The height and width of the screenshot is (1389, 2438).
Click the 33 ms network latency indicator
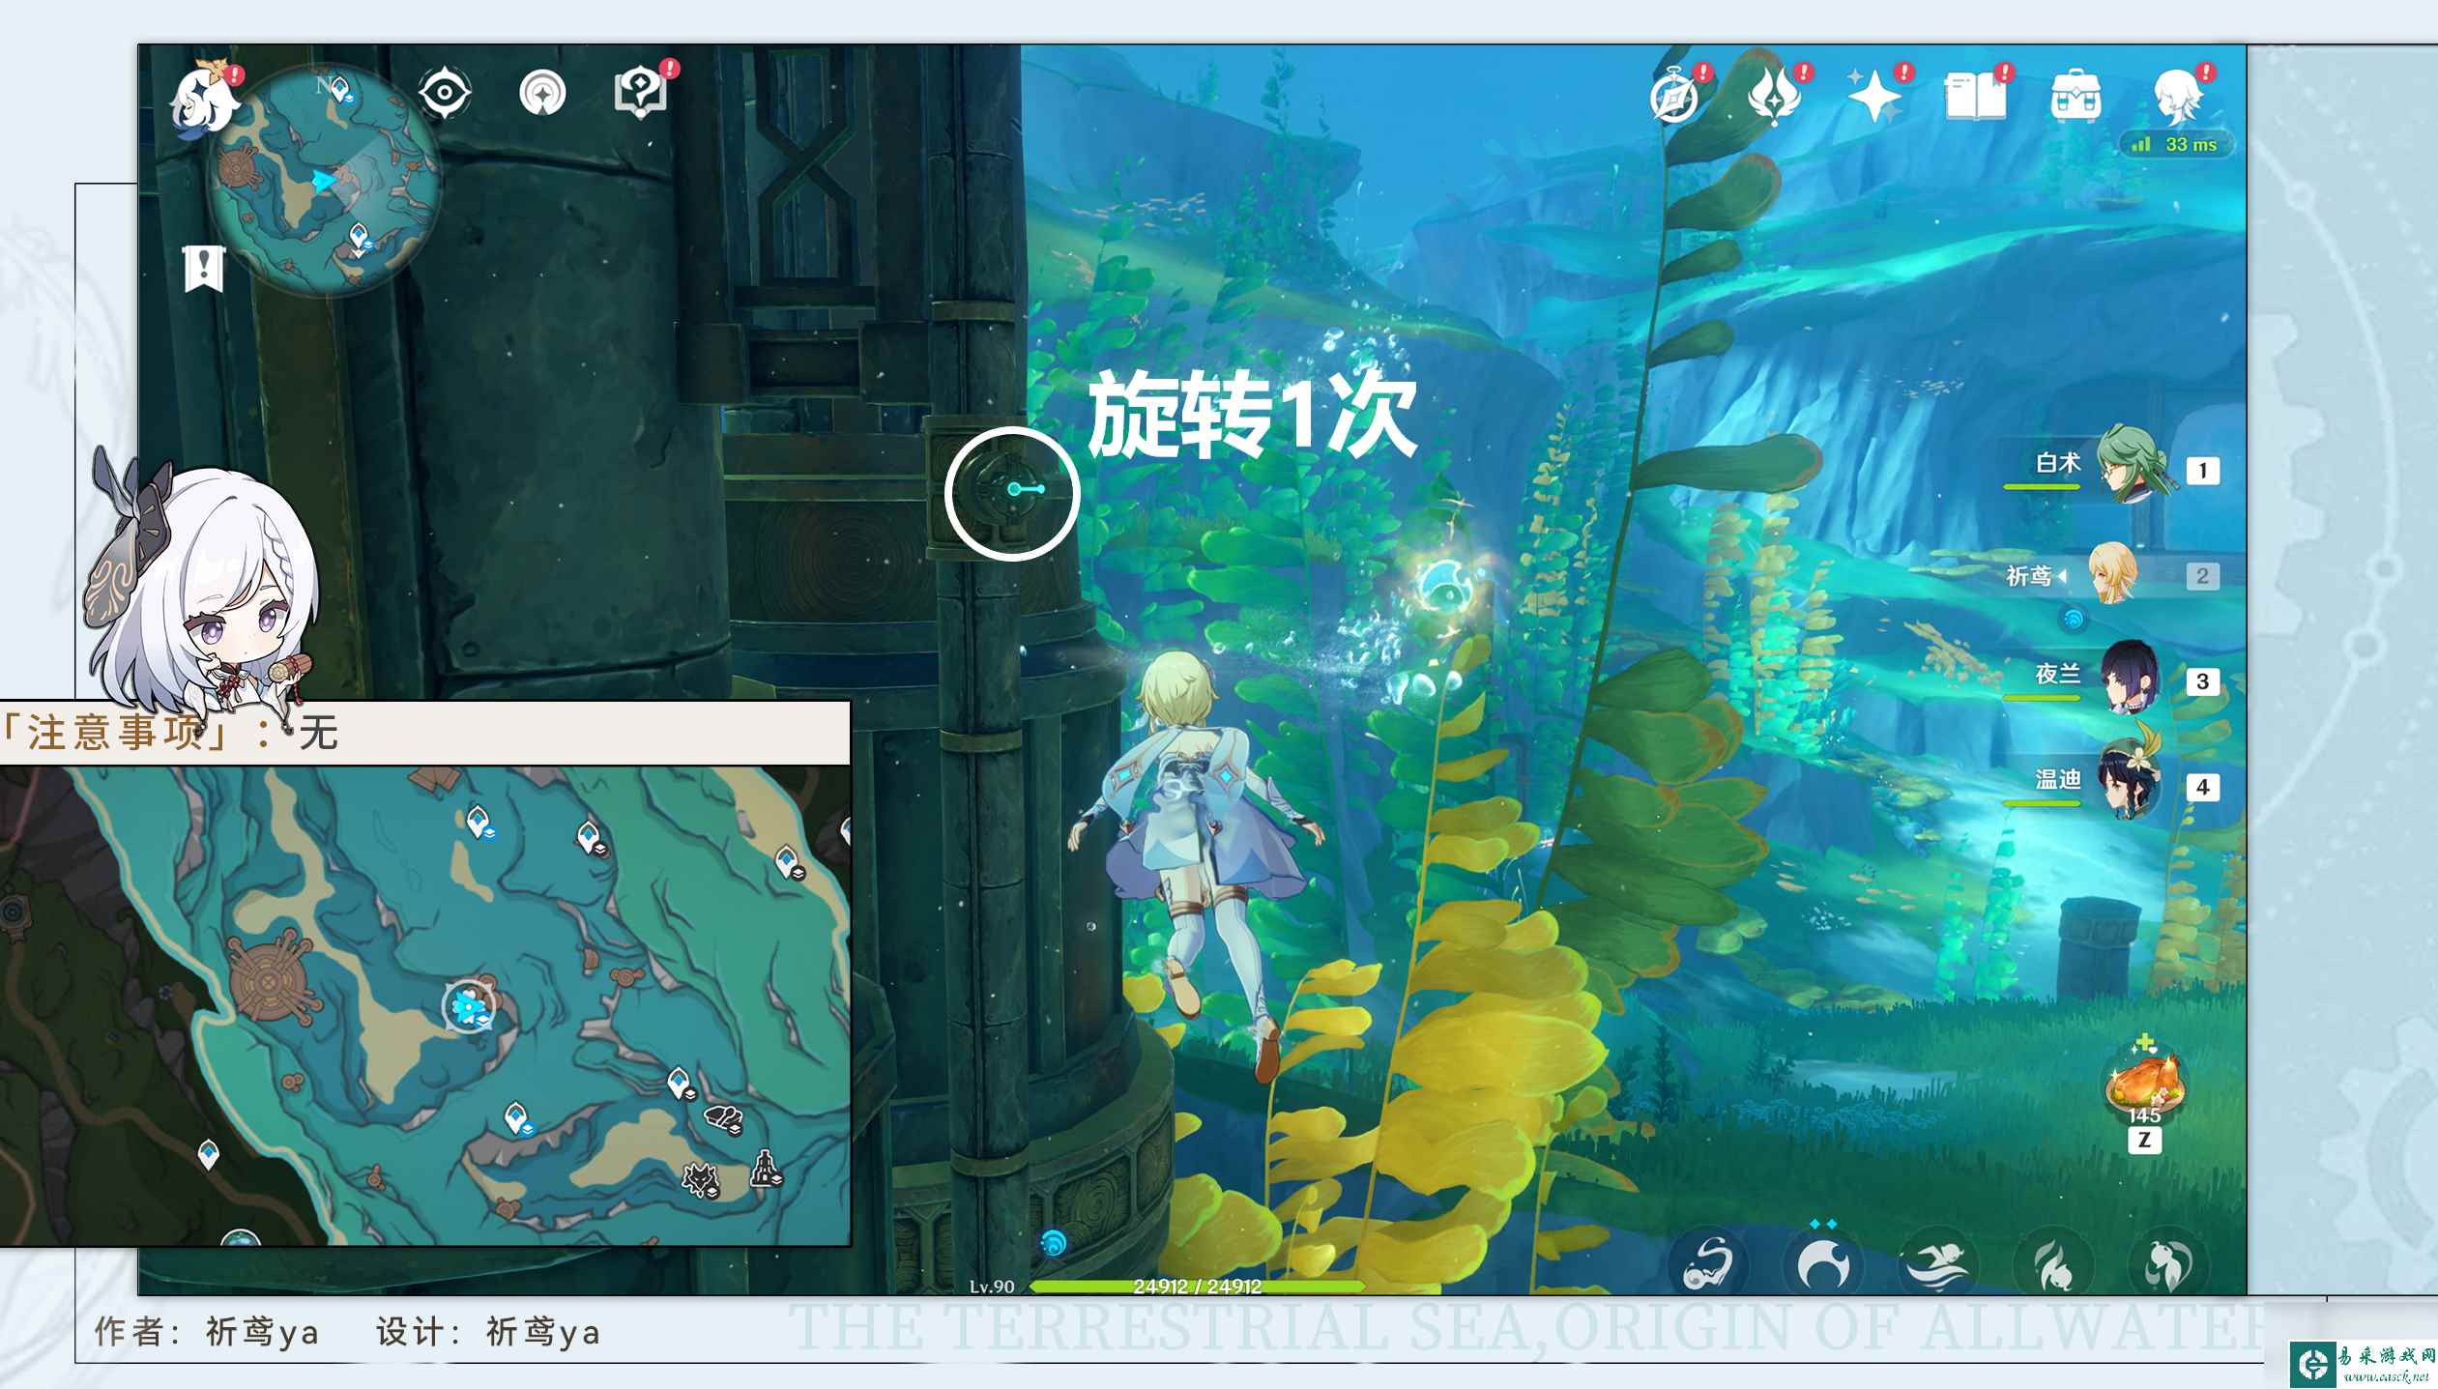click(x=2176, y=144)
